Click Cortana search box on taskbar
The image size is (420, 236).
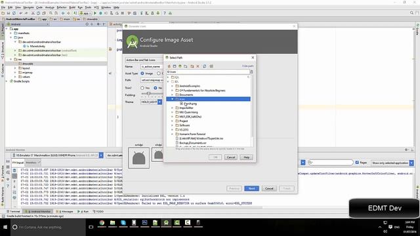[x=48, y=227]
